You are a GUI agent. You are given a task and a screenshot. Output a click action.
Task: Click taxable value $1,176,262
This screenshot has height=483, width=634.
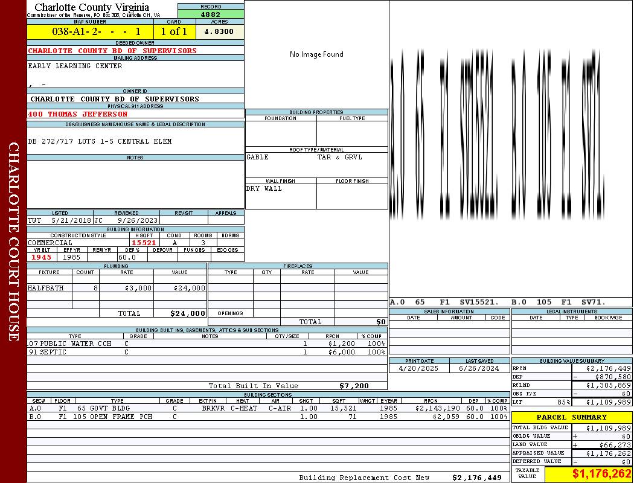point(601,474)
